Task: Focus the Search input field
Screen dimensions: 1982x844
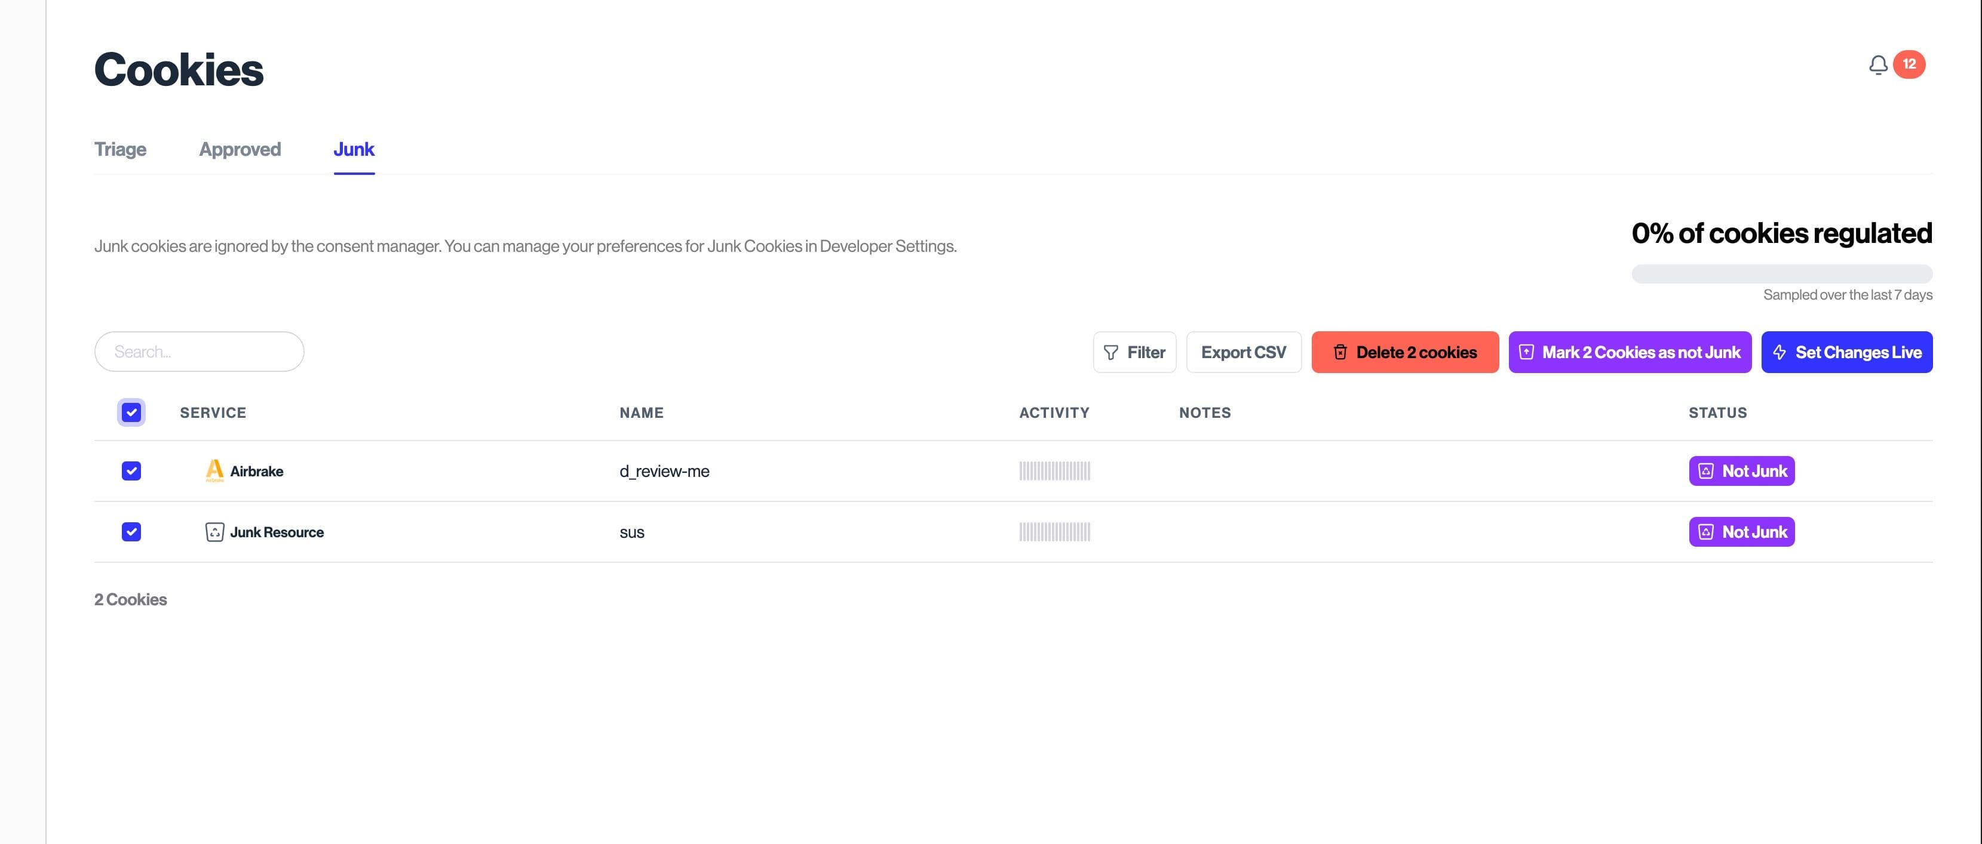Action: point(200,352)
